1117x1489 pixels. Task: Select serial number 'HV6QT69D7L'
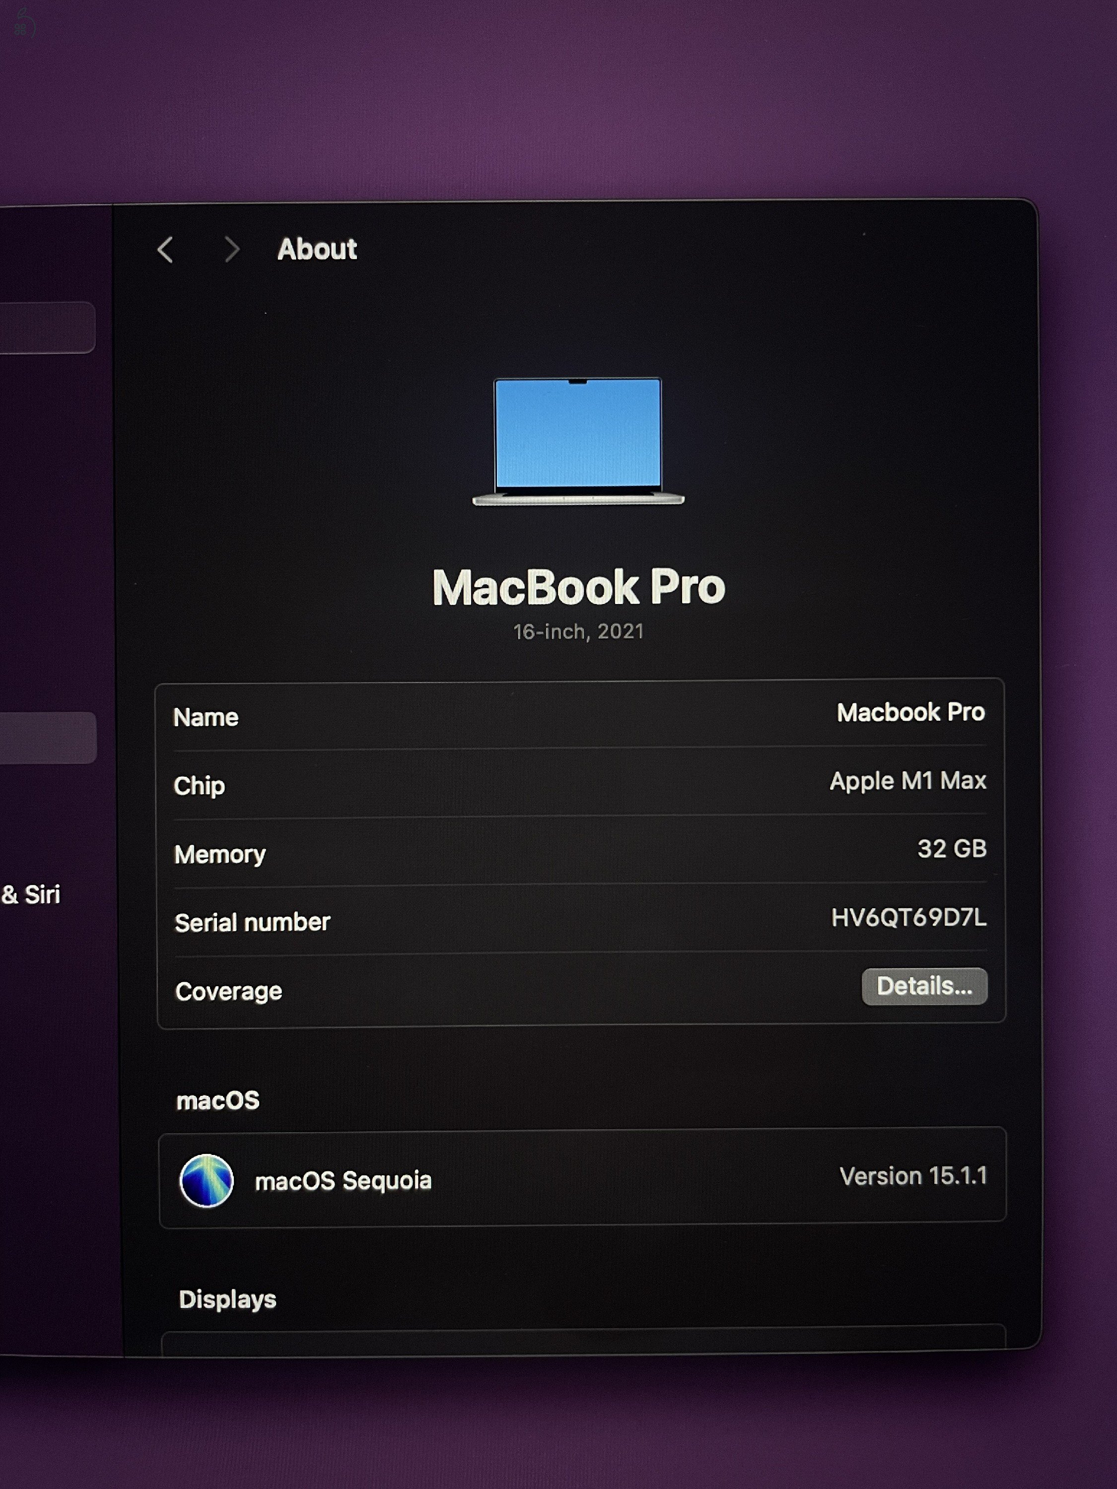coord(908,918)
